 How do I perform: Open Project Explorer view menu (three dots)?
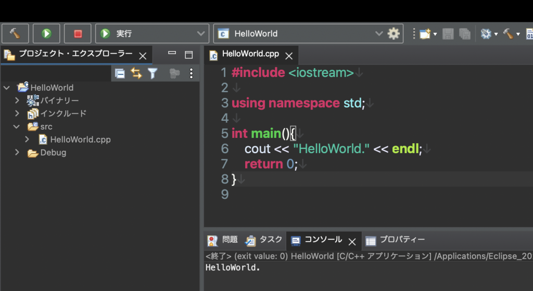point(191,73)
